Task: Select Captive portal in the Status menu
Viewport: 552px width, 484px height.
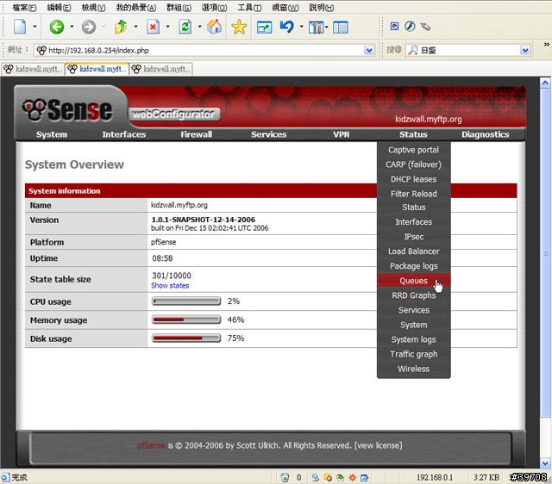Action: pos(414,150)
